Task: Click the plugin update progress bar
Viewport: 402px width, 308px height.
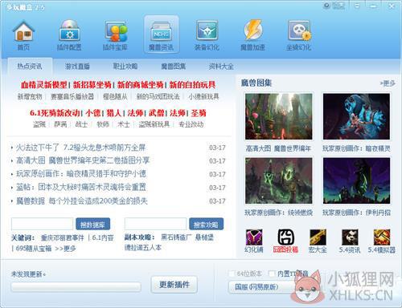Action: (x=76, y=287)
